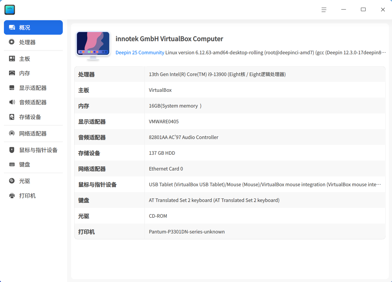The image size is (392, 282).
Task: Click 16GB(System memory) value
Action: pyautogui.click(x=175, y=106)
